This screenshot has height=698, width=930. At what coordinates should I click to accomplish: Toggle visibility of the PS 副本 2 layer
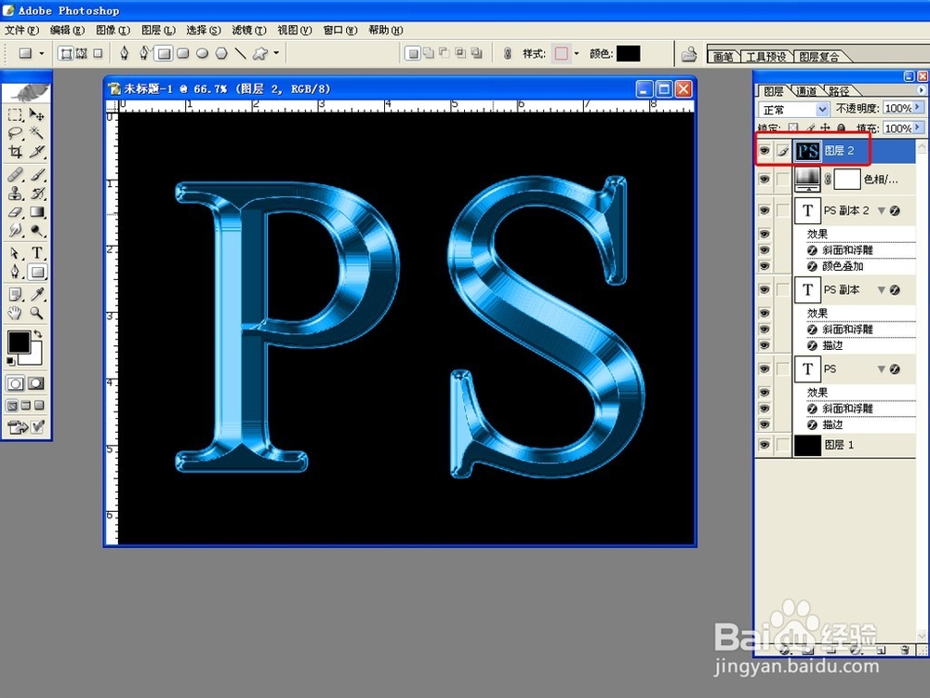coord(764,210)
